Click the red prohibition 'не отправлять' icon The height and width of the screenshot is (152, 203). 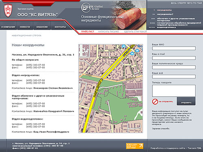tap(155, 101)
